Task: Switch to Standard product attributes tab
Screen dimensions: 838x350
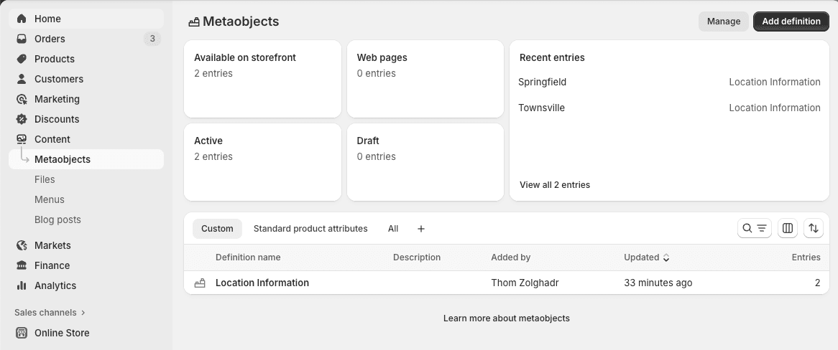Action: click(x=310, y=229)
